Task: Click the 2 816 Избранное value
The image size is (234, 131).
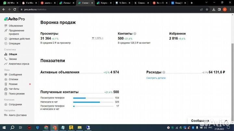Action: coord(174,38)
